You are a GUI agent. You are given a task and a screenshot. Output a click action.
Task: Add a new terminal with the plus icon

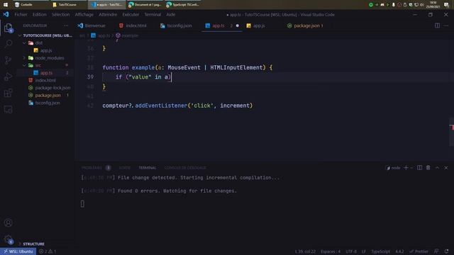click(406, 168)
